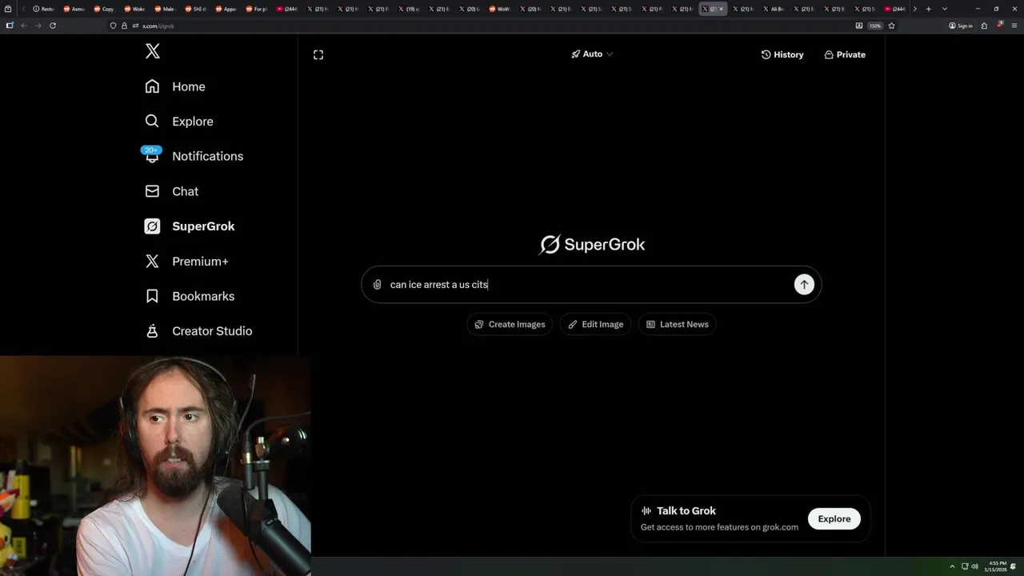Click the reader/picture icon near zoom
The image size is (1024, 576).
pos(859,26)
